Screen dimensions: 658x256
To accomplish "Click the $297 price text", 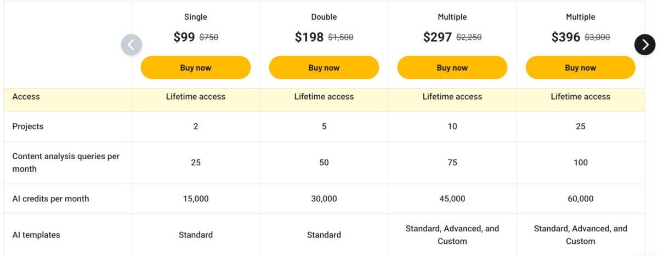I will click(x=438, y=37).
